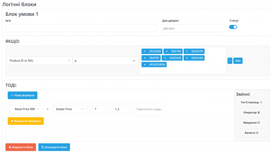Open the Product ID or SKU dropdown
The width and height of the screenshot is (271, 153).
click(x=39, y=61)
